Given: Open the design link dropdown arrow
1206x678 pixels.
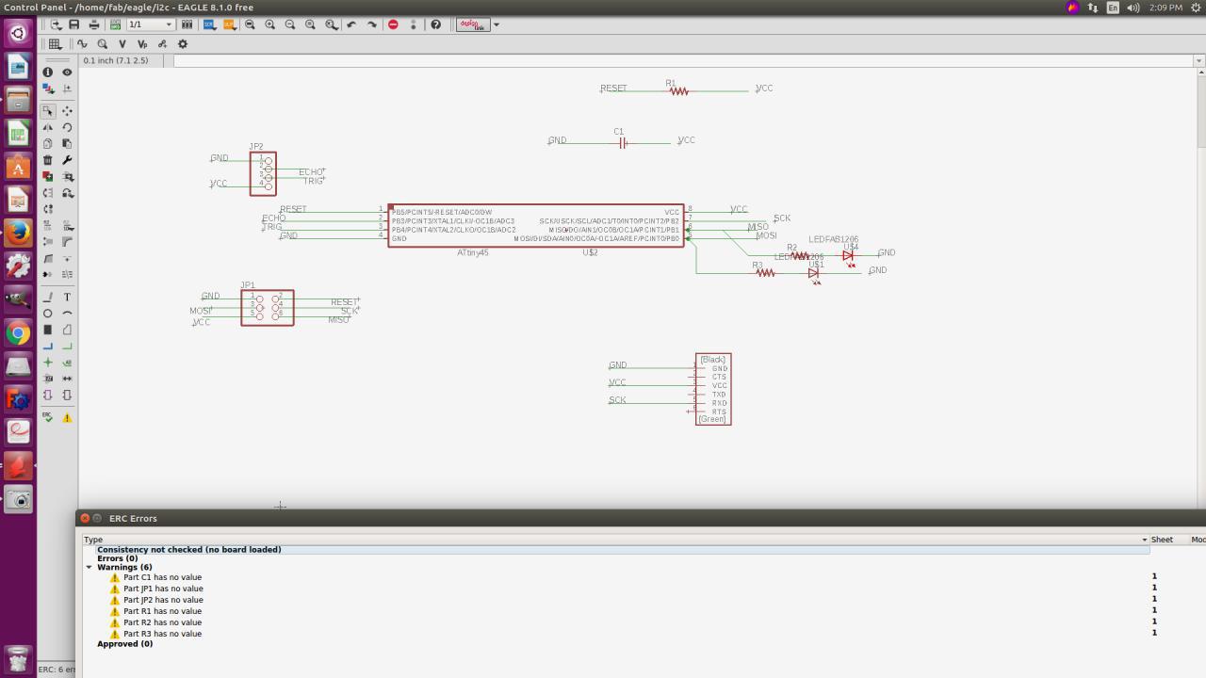Looking at the screenshot, I should [497, 24].
